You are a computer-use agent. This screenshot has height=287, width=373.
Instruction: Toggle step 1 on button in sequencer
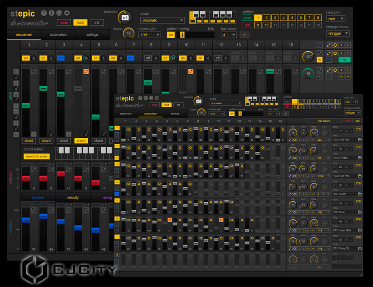(x=26, y=58)
